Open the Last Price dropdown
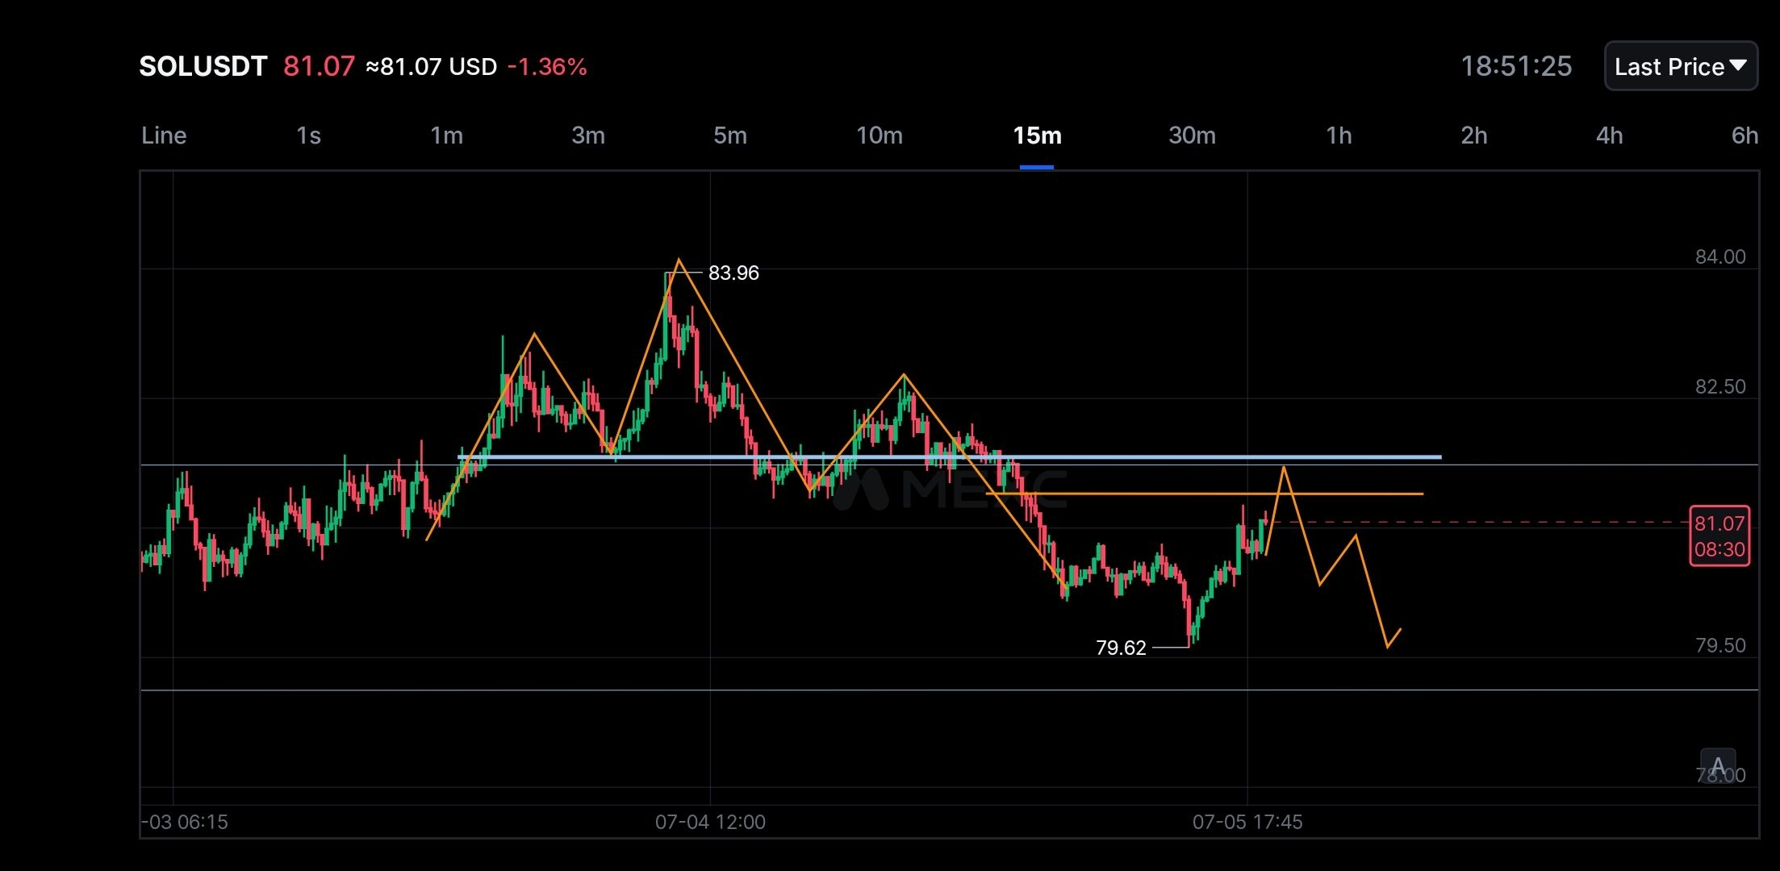The image size is (1780, 871). pyautogui.click(x=1681, y=66)
